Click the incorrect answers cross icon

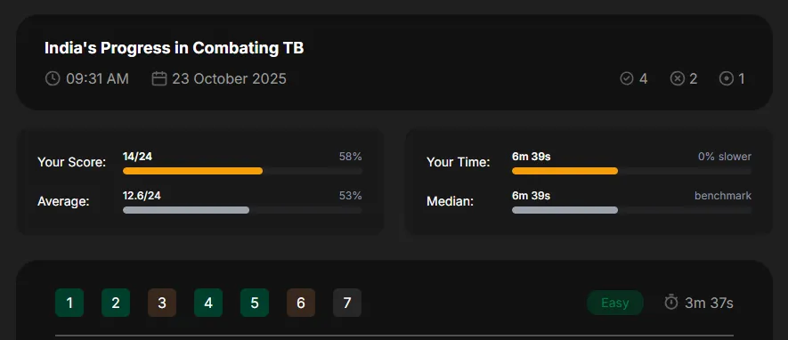[x=677, y=79]
